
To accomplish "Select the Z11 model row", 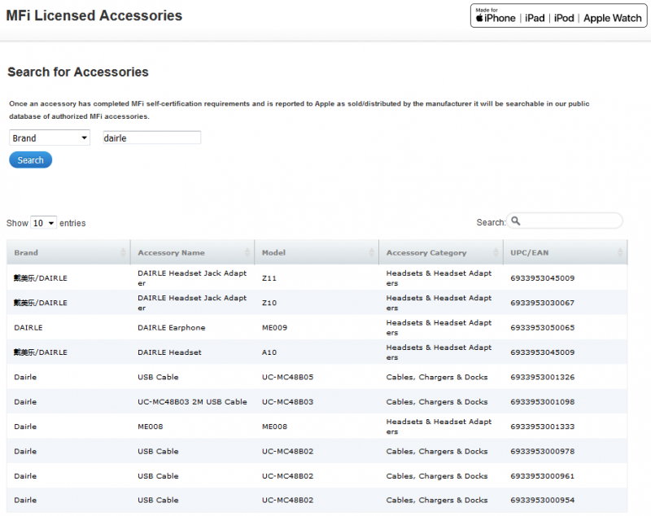I will click(x=269, y=278).
